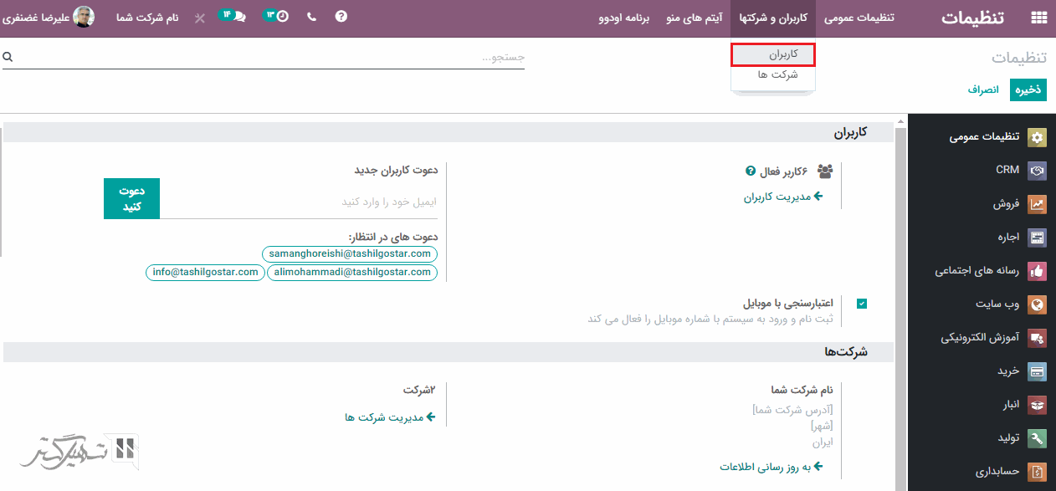Screen dimensions: 1056x491
Task: Open the apps grid menu icon
Action: [x=1038, y=17]
